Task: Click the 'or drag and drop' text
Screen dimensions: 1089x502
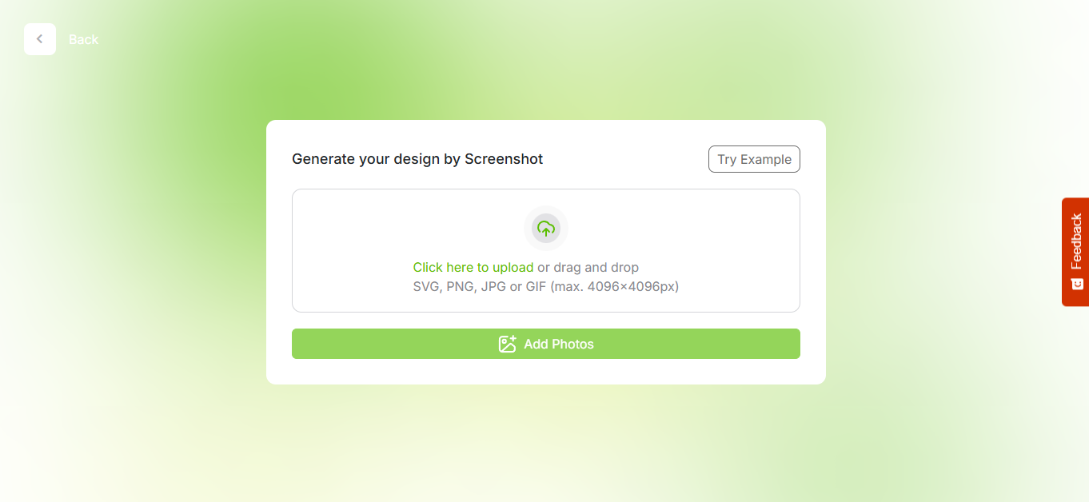Action: coord(588,267)
